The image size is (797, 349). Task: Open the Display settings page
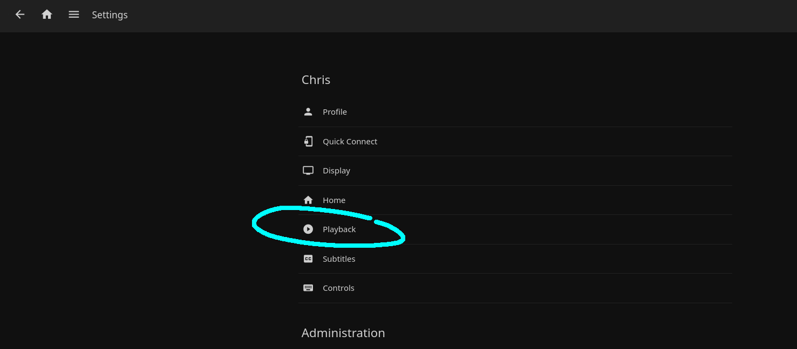pos(336,171)
